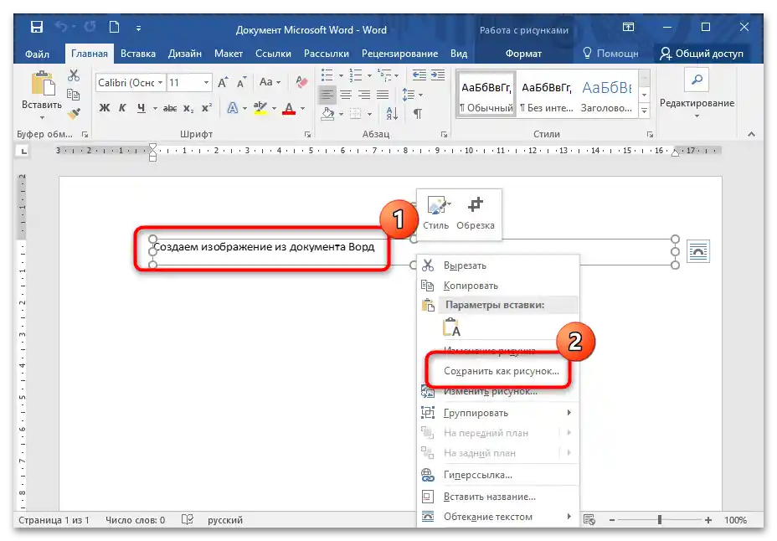Apply the yellow text highlight color
This screenshot has height=541, width=777.
click(x=260, y=108)
